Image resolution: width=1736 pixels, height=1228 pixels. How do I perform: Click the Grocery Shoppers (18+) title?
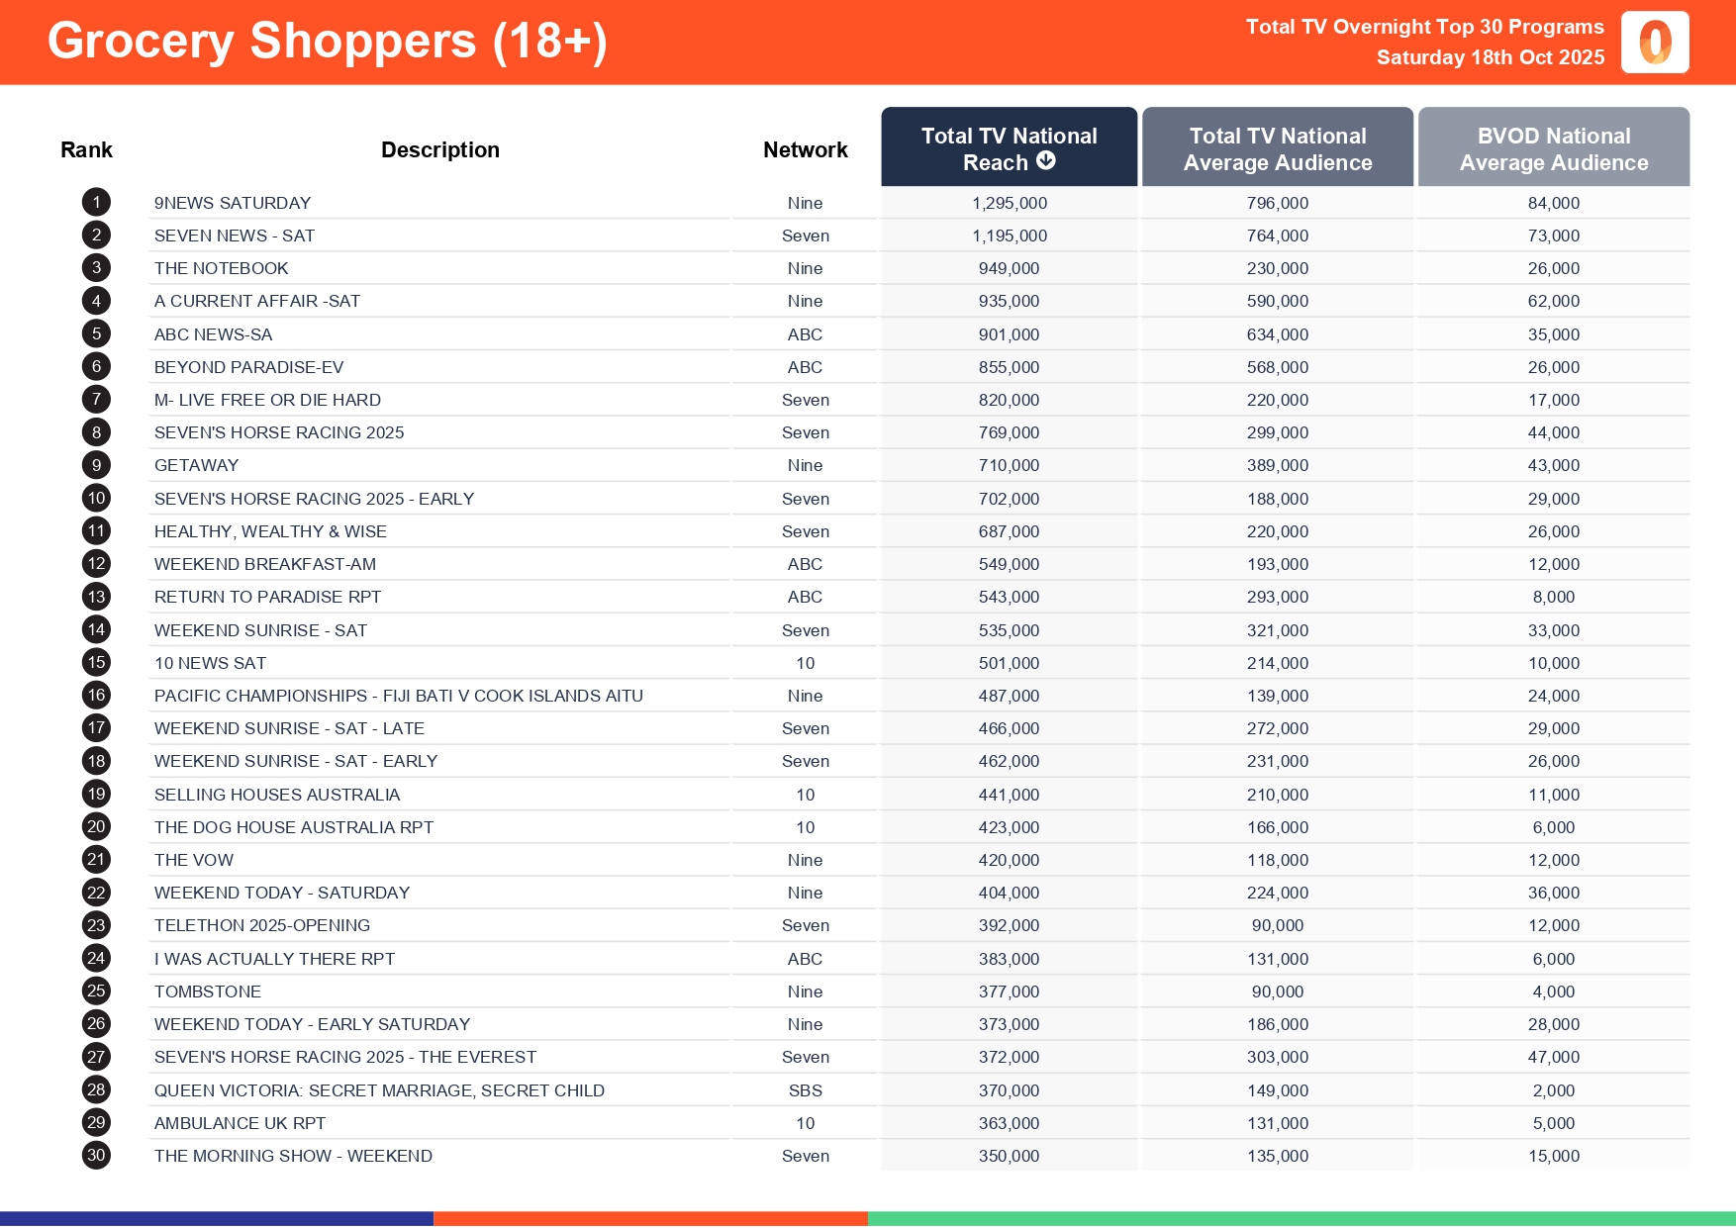(327, 42)
